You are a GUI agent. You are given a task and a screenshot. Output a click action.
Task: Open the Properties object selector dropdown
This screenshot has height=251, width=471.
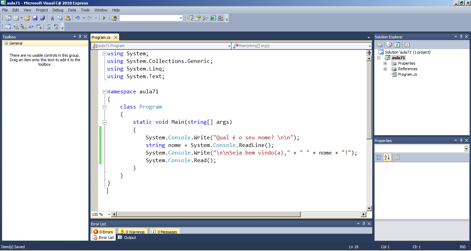coord(467,149)
